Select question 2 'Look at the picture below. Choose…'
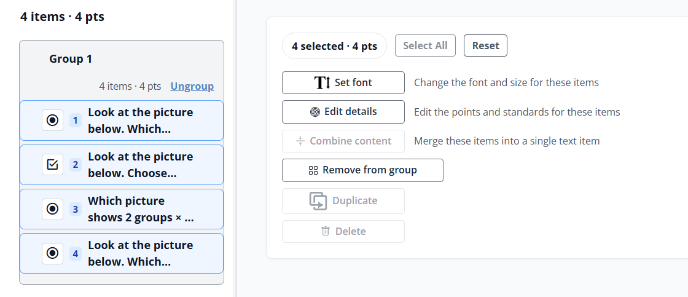This screenshot has width=688, height=297. [122, 165]
